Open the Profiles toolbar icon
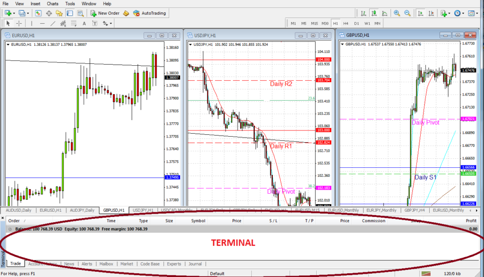Image resolution: width=484 pixels, height=277 pixels. point(22,13)
